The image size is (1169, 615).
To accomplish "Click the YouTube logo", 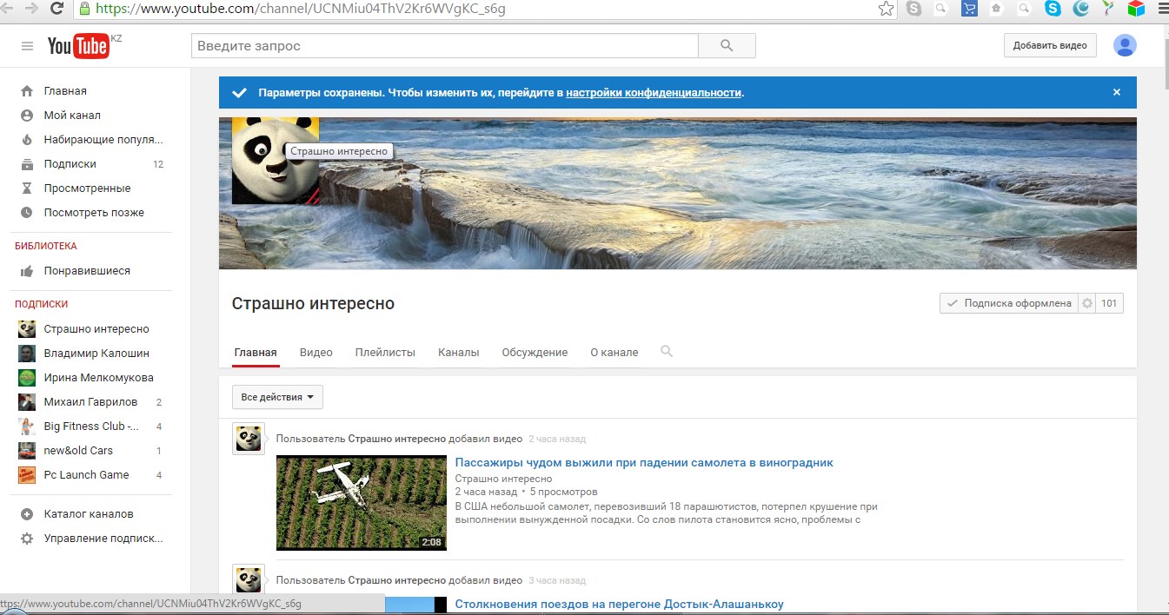I will (78, 46).
